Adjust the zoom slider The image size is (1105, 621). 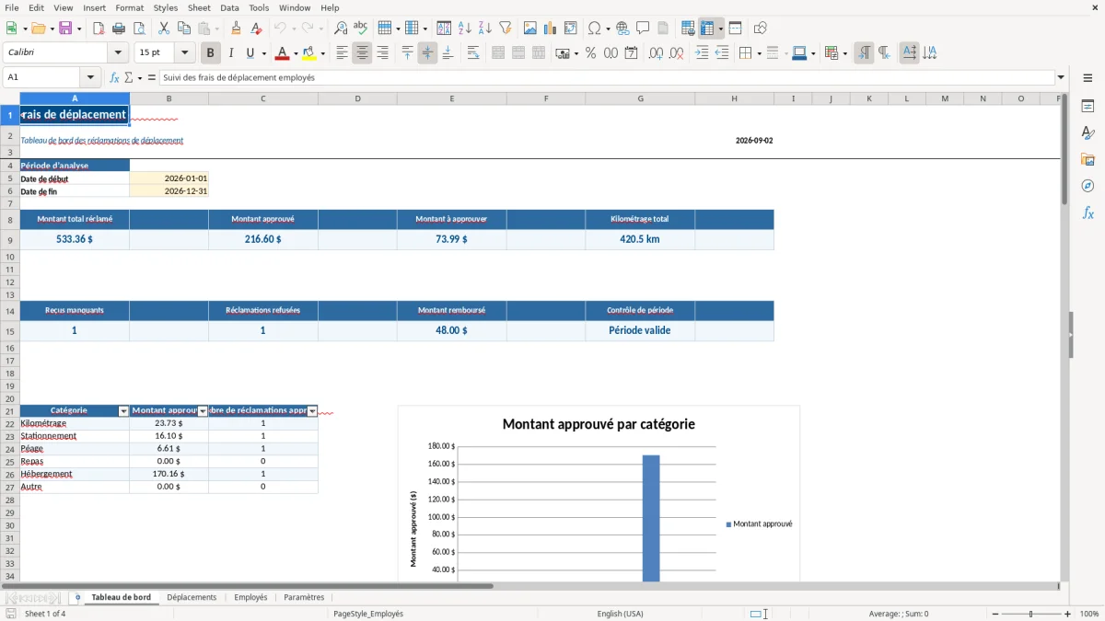(1031, 614)
